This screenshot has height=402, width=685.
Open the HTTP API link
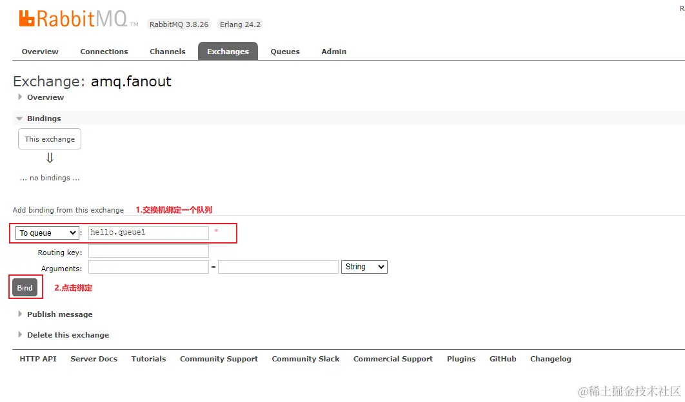click(x=38, y=359)
